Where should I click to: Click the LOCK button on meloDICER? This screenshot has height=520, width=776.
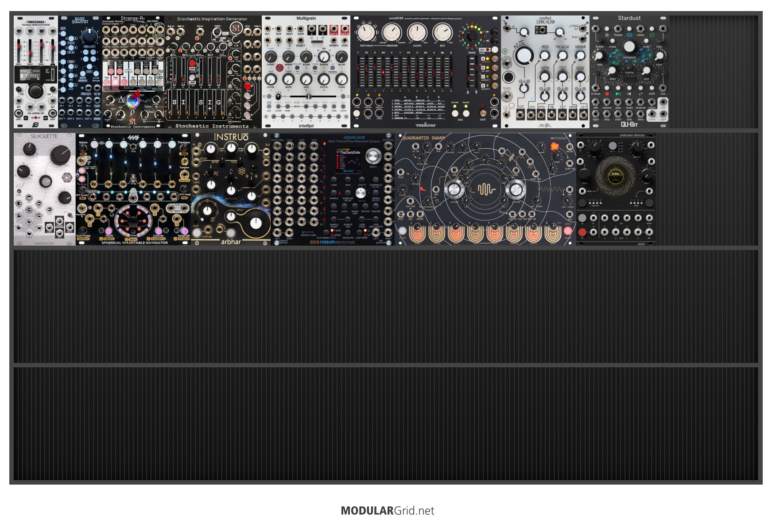click(x=483, y=113)
